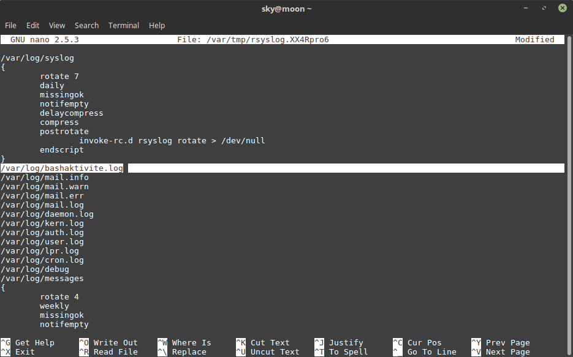Open the Edit menu
573x357 pixels.
pyautogui.click(x=32, y=25)
